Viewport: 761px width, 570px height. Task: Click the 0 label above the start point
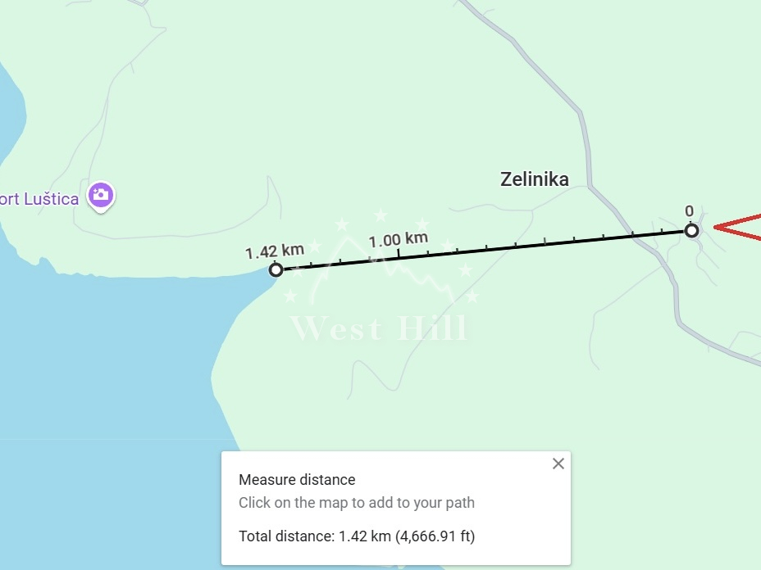pos(690,210)
